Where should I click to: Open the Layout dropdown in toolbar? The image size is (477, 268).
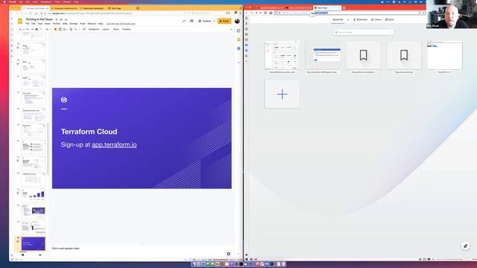(106, 30)
